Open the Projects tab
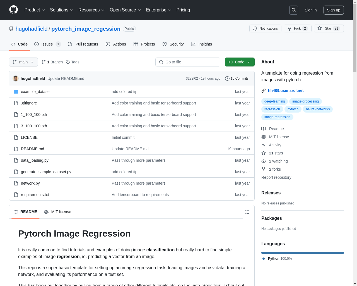The width and height of the screenshot is (357, 286). (x=144, y=44)
